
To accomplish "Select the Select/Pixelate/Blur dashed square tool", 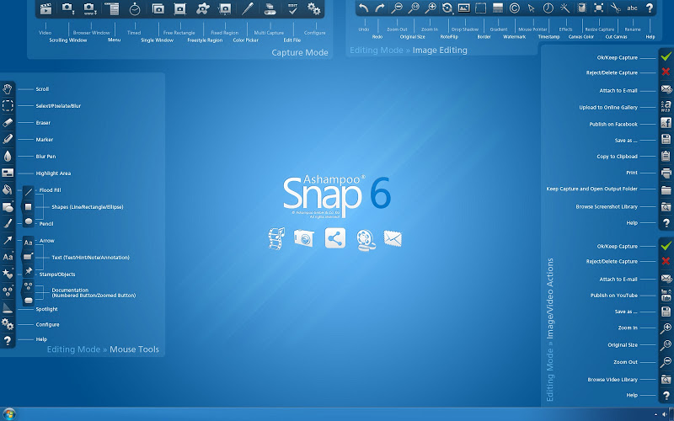I will click(8, 106).
